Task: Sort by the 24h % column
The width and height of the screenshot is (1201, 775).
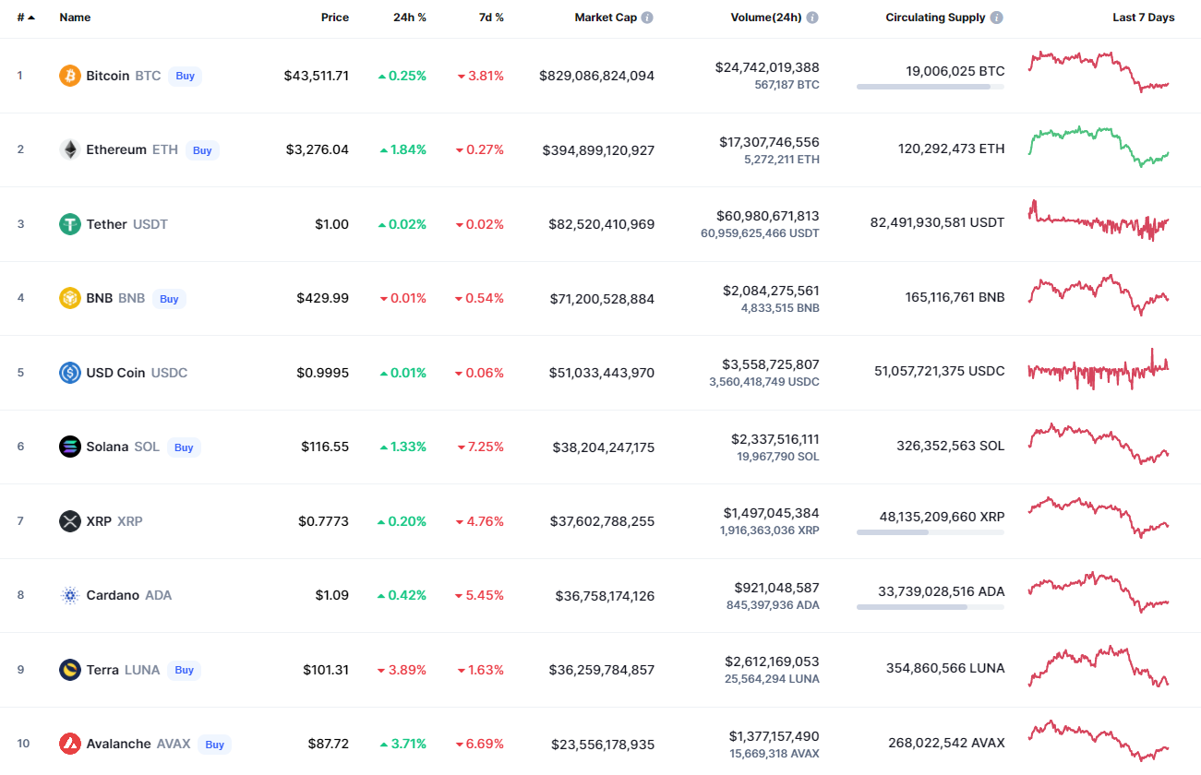Action: [409, 18]
